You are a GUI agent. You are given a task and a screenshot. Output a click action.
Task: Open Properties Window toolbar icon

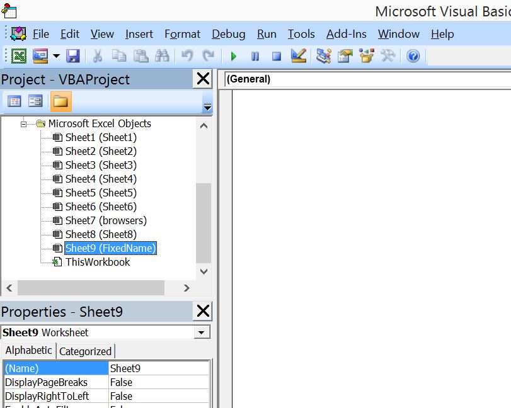point(345,55)
